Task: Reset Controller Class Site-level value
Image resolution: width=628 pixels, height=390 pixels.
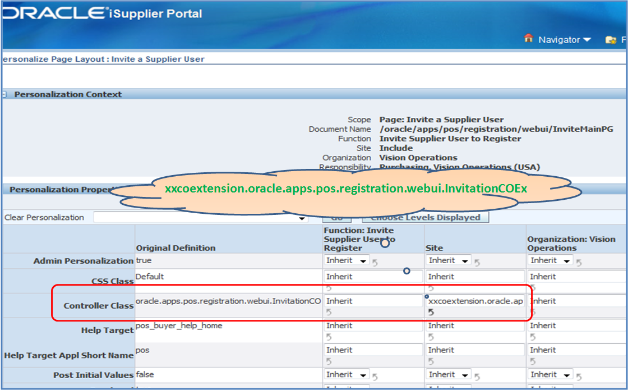Action: pos(431,312)
